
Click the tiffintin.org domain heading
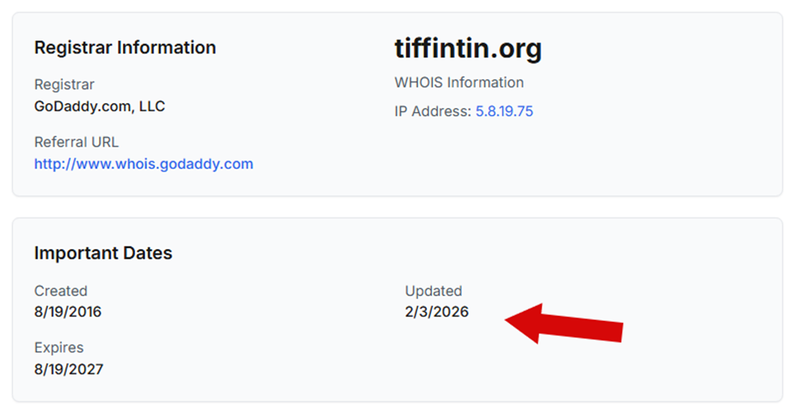click(x=467, y=49)
